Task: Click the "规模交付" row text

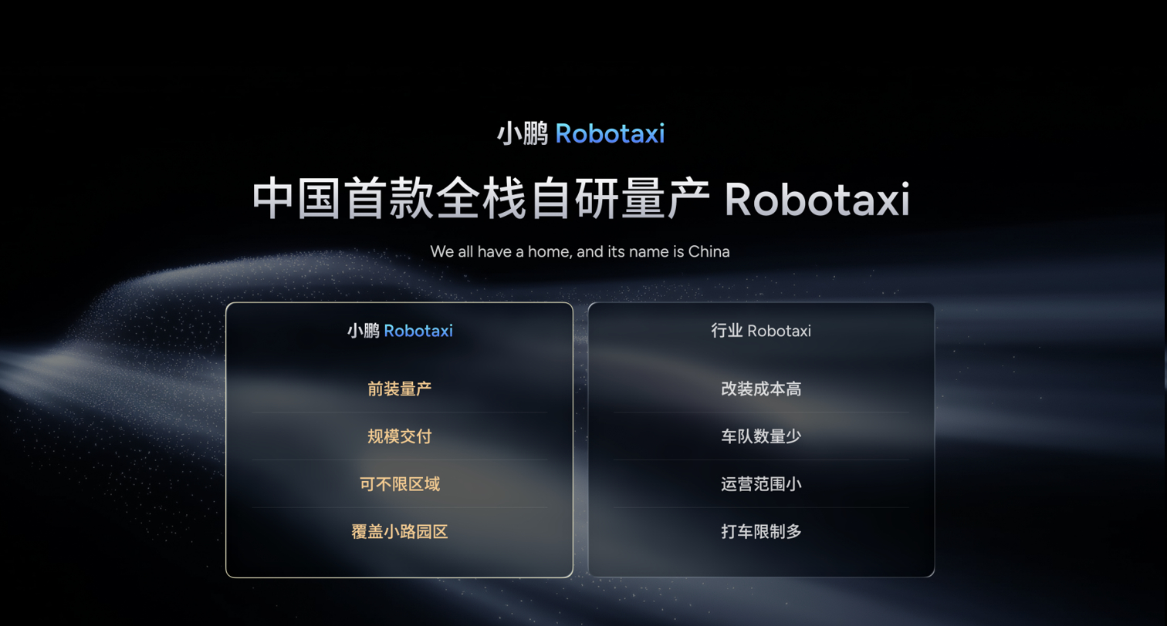Action: pyautogui.click(x=400, y=436)
